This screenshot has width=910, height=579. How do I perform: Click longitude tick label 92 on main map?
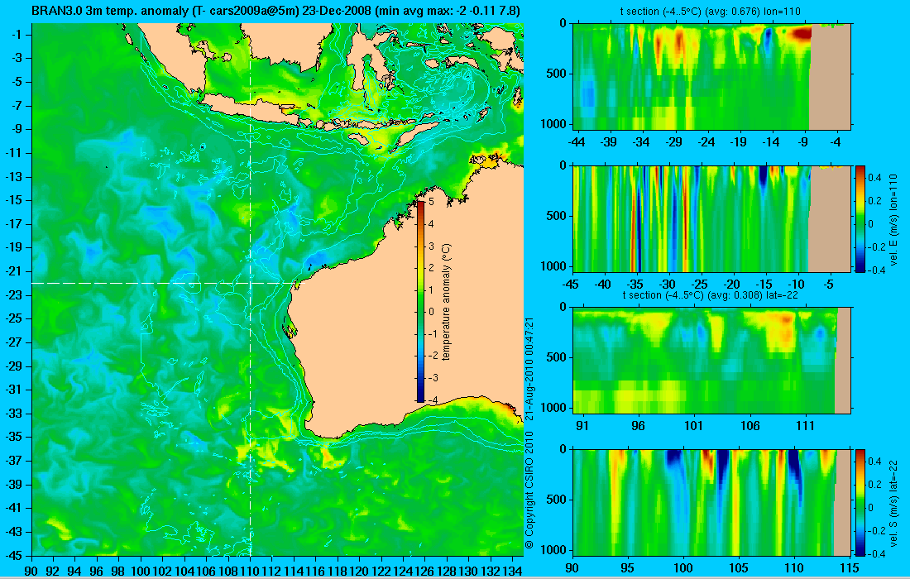click(x=53, y=572)
